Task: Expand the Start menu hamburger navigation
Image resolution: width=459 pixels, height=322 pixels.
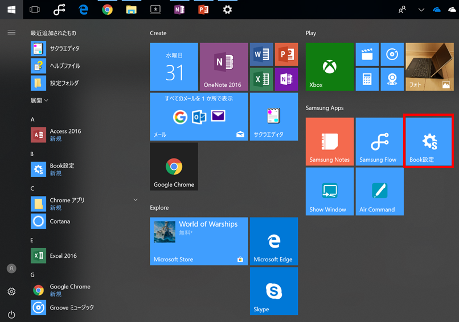Action: click(11, 32)
